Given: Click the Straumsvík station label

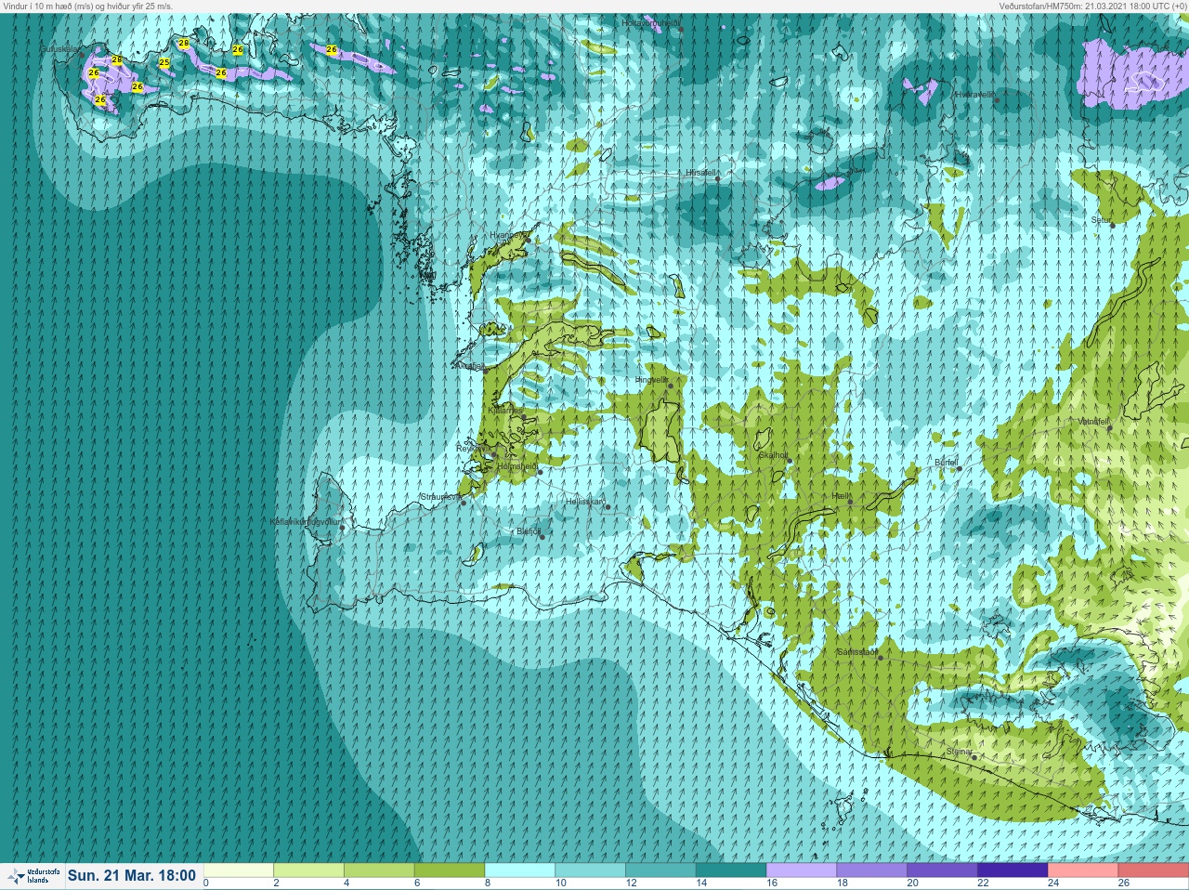Looking at the screenshot, I should (x=440, y=497).
